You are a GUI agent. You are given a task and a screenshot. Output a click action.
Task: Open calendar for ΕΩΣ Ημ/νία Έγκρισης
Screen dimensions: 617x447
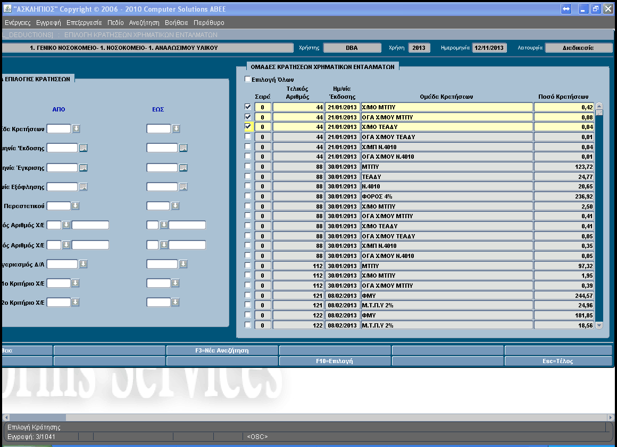pos(183,168)
